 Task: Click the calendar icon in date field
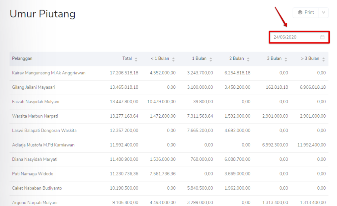pos(323,37)
